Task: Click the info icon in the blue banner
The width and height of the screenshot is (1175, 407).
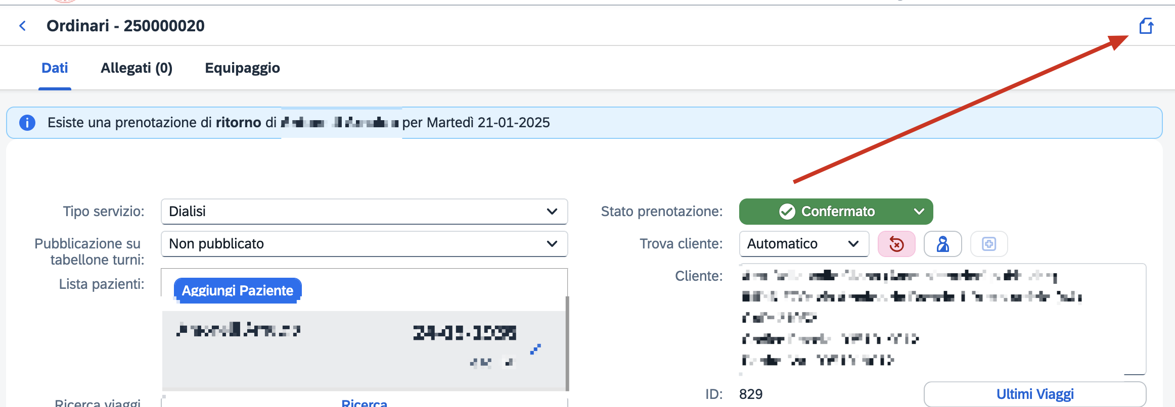Action: pyautogui.click(x=27, y=123)
